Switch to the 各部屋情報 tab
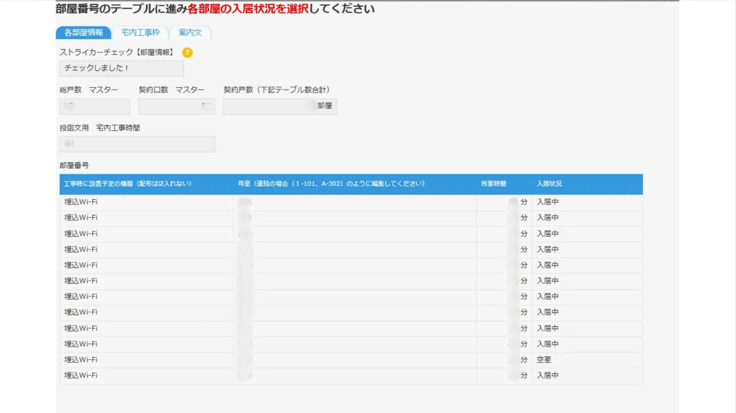The image size is (736, 413). 84,33
